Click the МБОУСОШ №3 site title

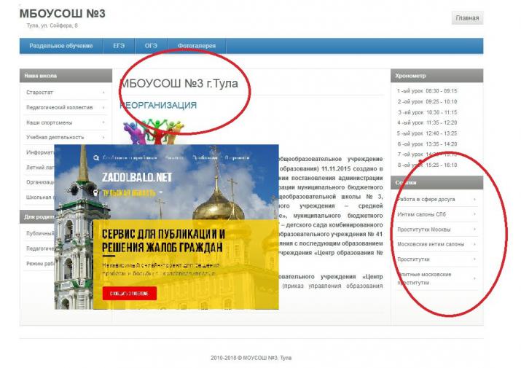point(63,13)
